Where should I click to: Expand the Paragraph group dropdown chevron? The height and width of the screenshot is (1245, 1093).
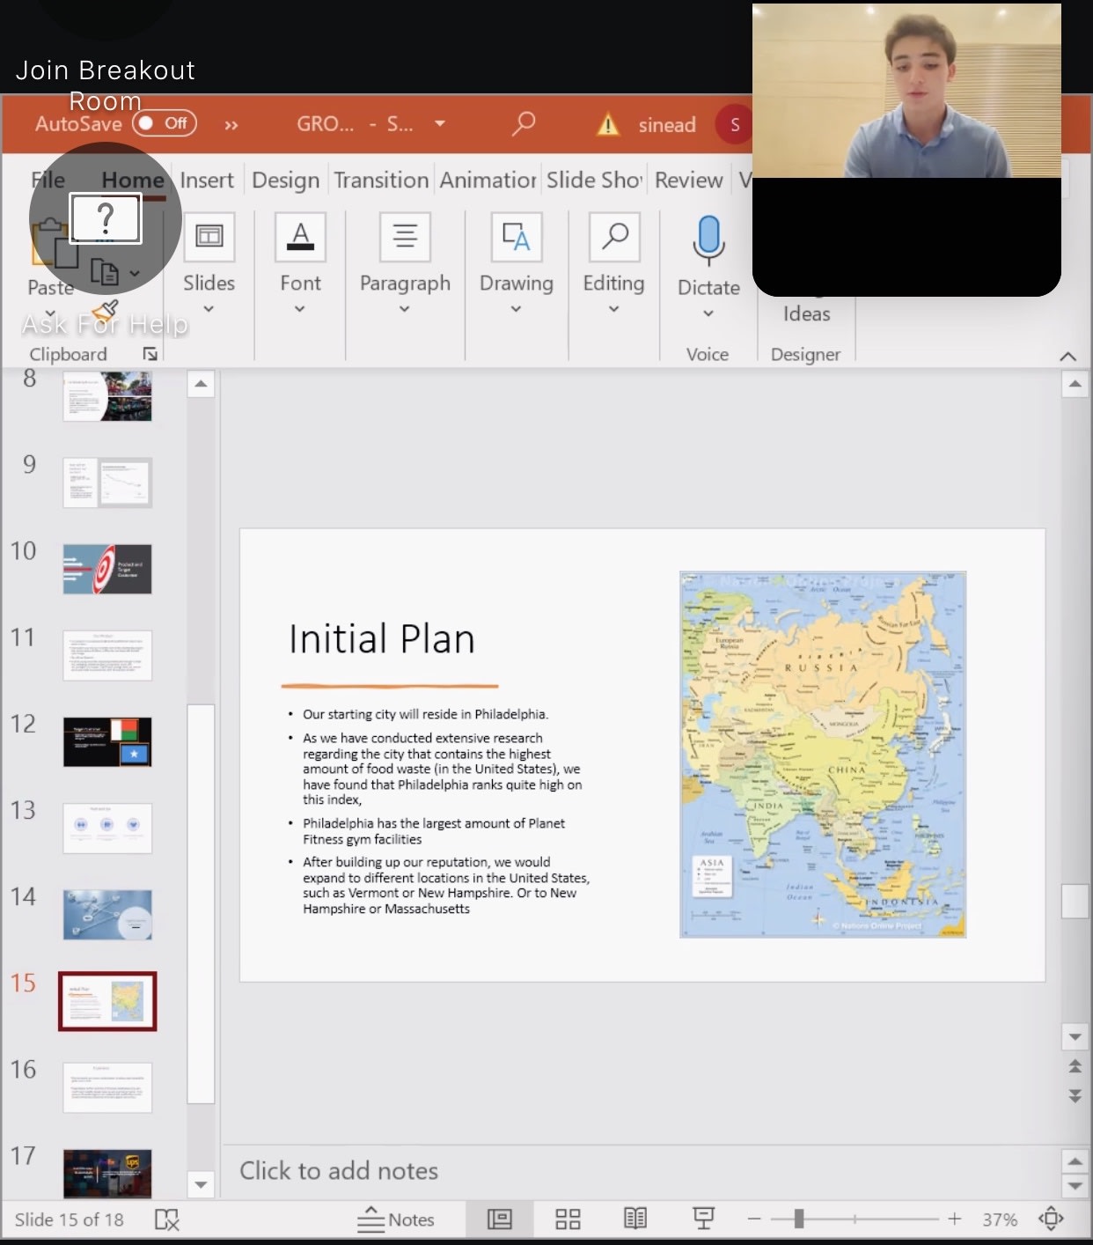click(x=404, y=309)
